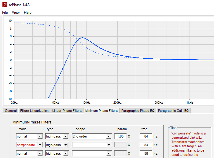Open the File menu
The image size is (214, 158).
click(5, 13)
